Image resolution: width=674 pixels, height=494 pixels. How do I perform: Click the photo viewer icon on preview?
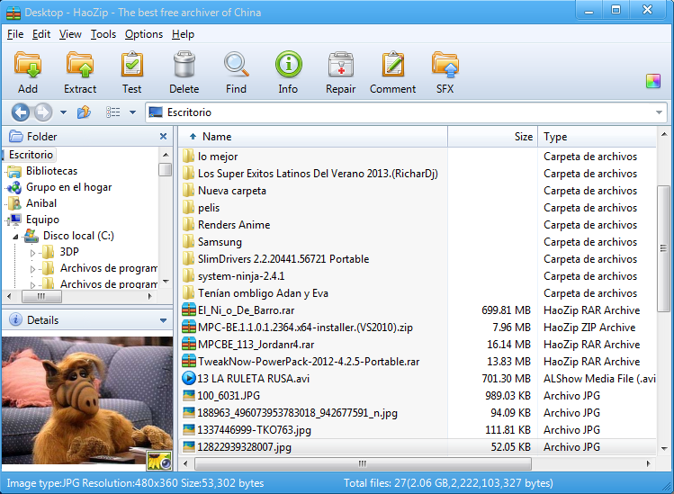(159, 460)
